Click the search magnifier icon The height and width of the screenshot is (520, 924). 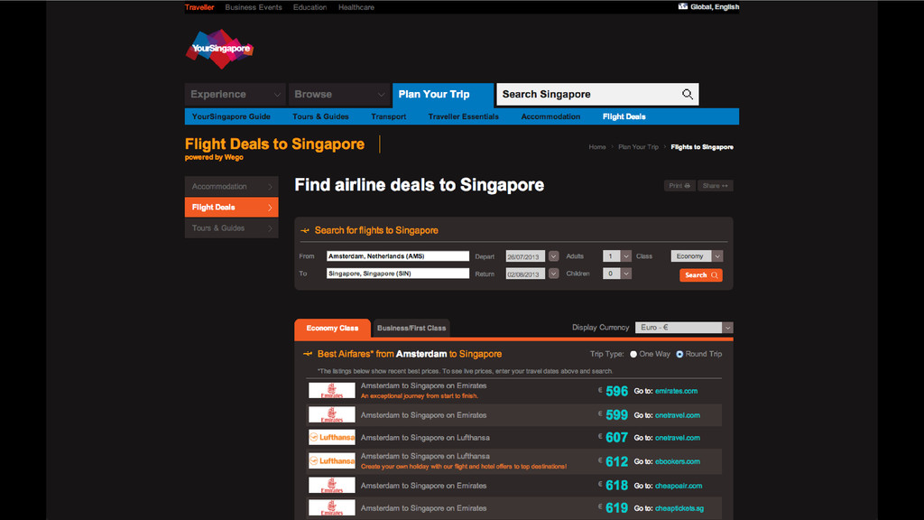687,94
